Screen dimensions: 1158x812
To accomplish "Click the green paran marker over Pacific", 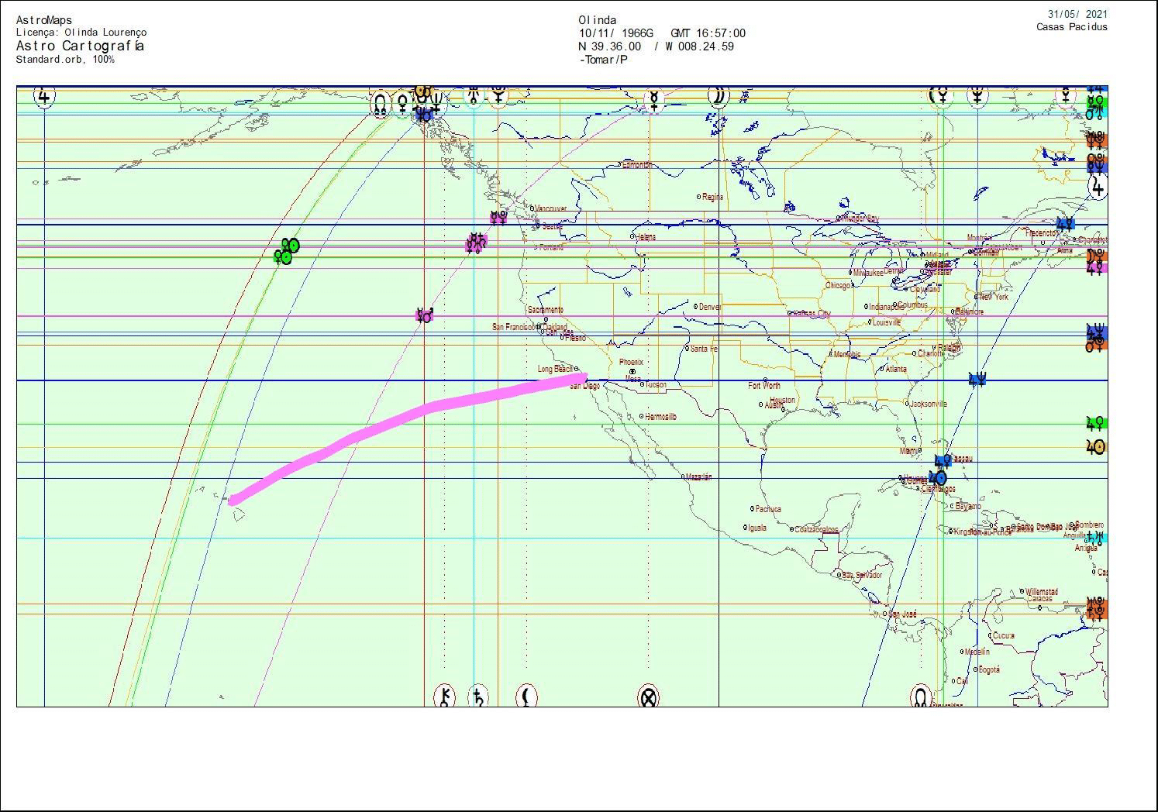I will tap(286, 251).
